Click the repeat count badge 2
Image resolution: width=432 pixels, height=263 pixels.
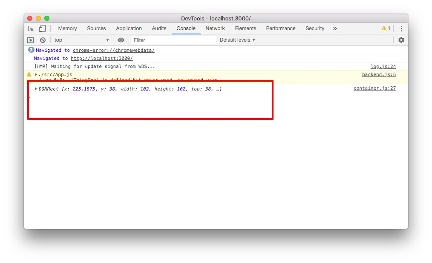[x=31, y=50]
